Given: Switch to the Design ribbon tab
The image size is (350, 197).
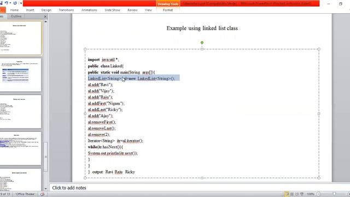Looking at the screenshot, I should (46, 10).
